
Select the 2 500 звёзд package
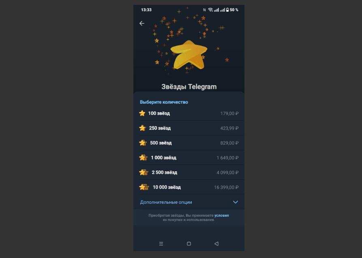click(x=189, y=173)
